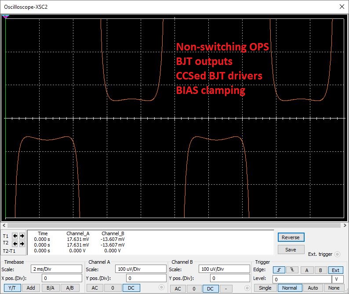Click Channel A Scale field

141,269
